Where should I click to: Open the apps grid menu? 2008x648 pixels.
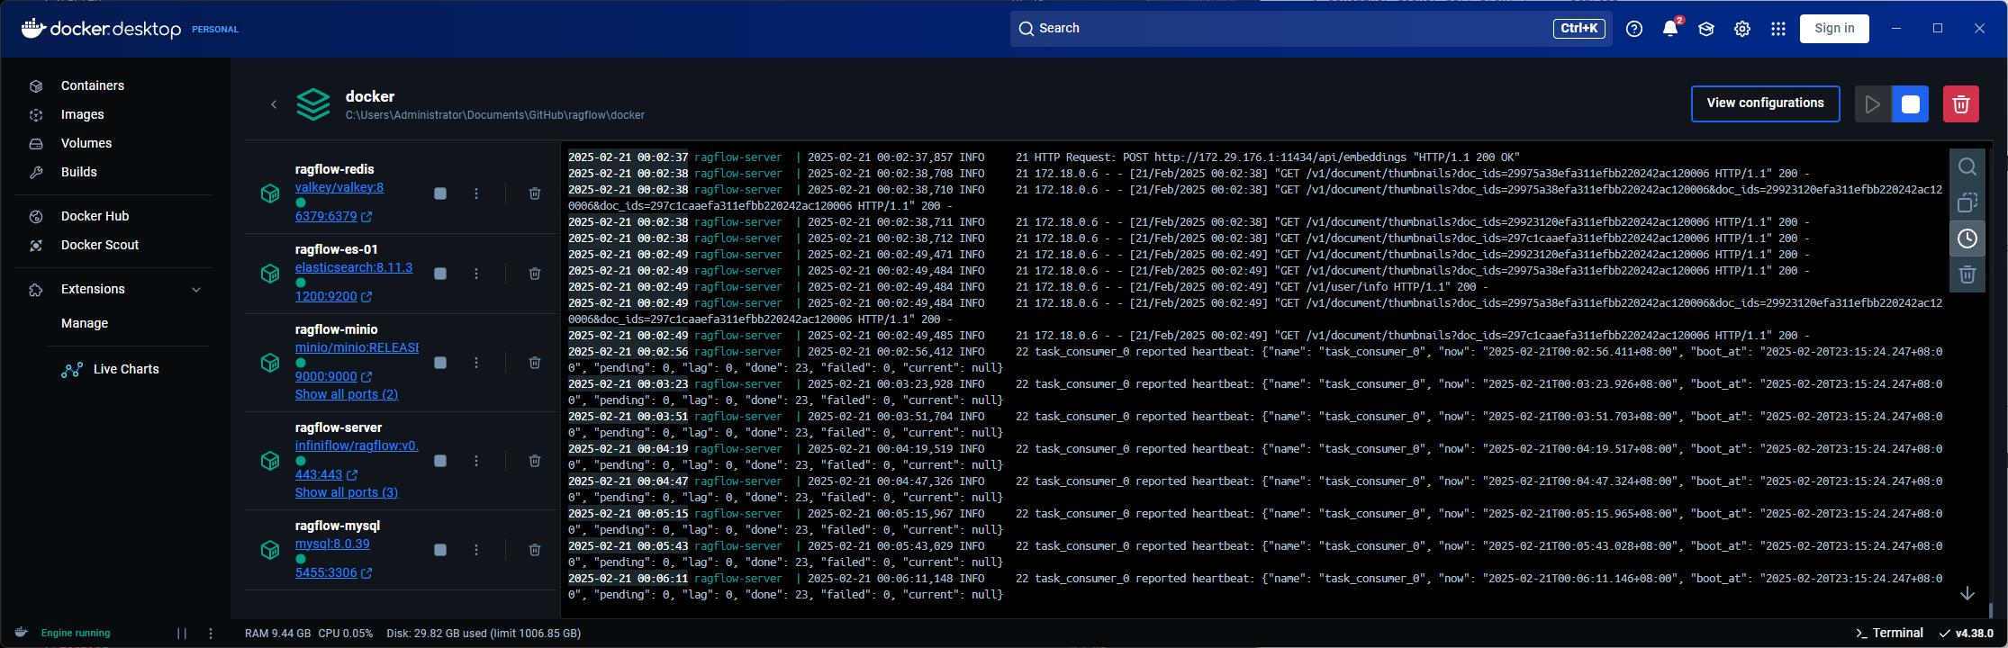(x=1777, y=29)
